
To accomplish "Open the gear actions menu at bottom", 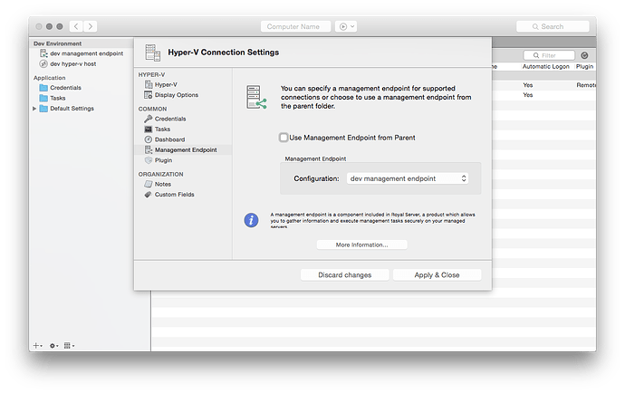I will (54, 345).
